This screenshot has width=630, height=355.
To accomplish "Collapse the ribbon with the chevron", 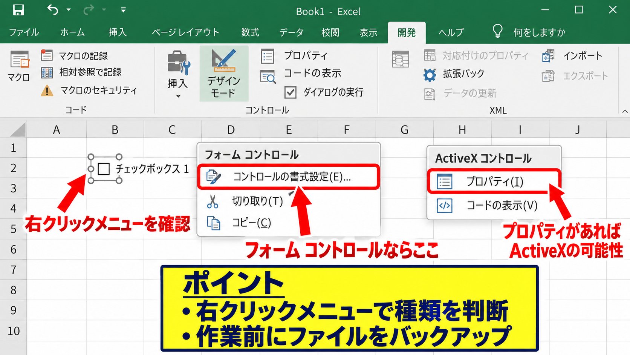I will coord(625,111).
